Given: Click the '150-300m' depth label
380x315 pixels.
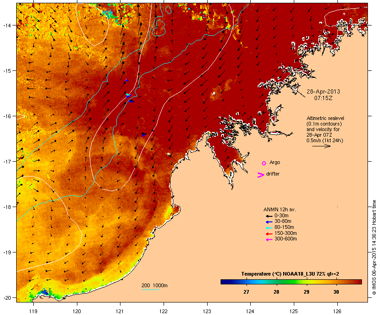Looking at the screenshot, I should [285, 233].
